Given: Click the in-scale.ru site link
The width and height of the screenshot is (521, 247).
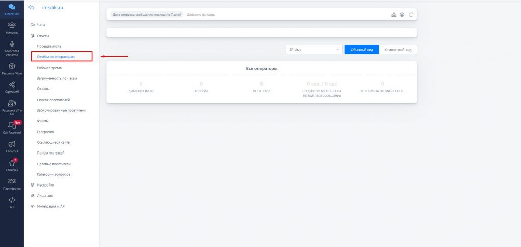Looking at the screenshot, I should (53, 8).
